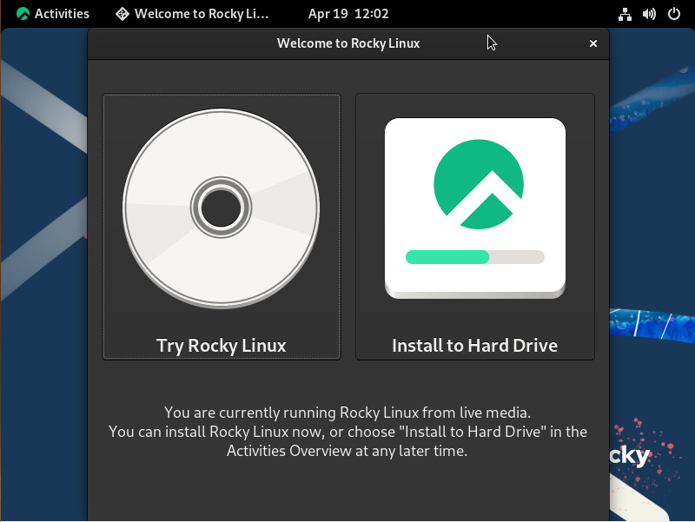The height and width of the screenshot is (522, 695).
Task: Close the Welcome to Rocky Linux dialog
Action: click(593, 43)
